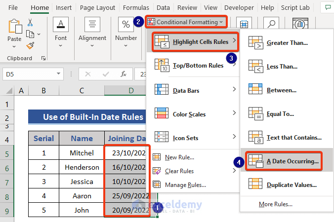334x222 pixels.
Task: Select the Format Painter brush icon
Action: (30, 45)
